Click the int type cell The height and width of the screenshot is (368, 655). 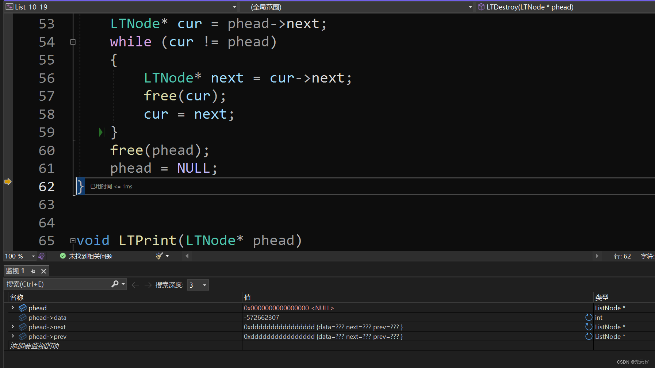599,317
